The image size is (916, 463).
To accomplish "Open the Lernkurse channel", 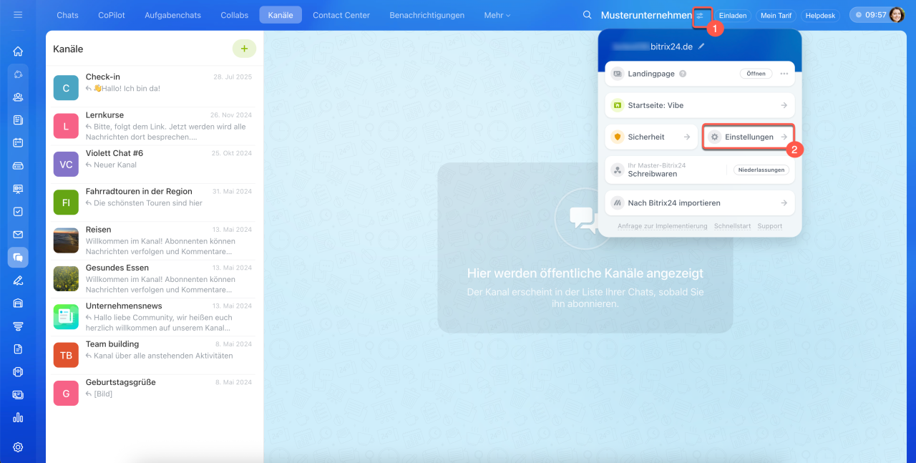I will (154, 125).
